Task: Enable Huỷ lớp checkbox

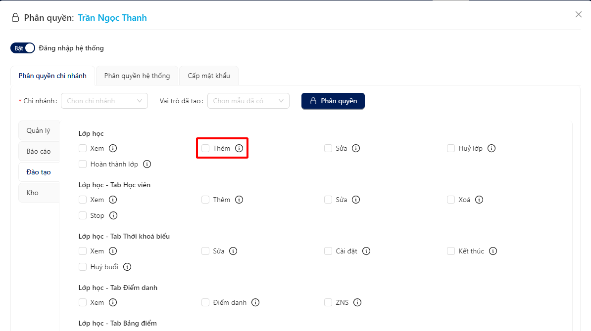Action: 451,148
